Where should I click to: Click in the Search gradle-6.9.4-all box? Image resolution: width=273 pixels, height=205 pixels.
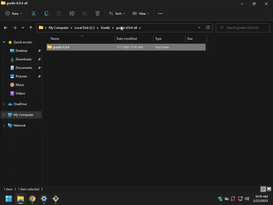point(243,28)
